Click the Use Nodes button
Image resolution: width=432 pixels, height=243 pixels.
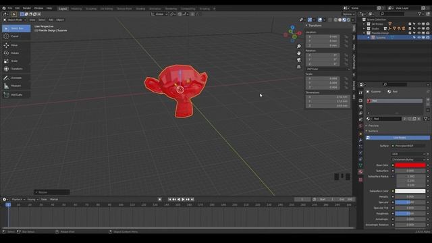click(398, 138)
